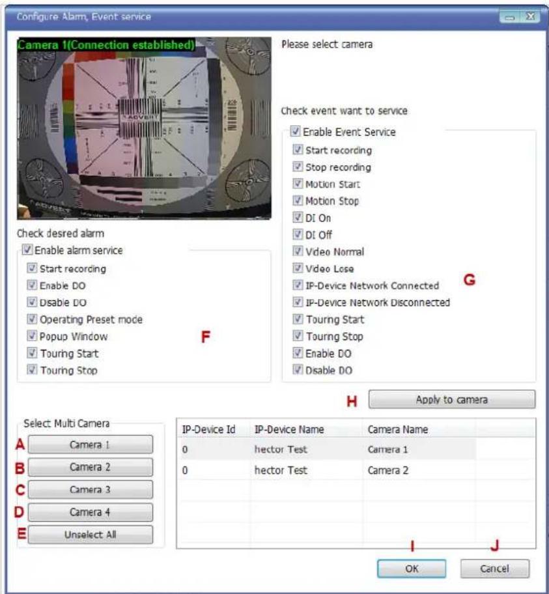This screenshot has height=594, width=549.
Task: Select the Camera 3 button
Action: coord(90,489)
